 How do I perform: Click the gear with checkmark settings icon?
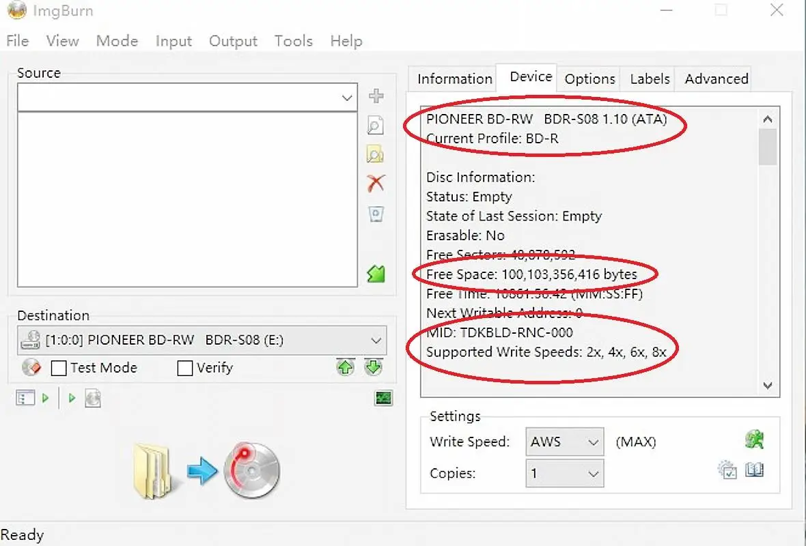click(727, 470)
